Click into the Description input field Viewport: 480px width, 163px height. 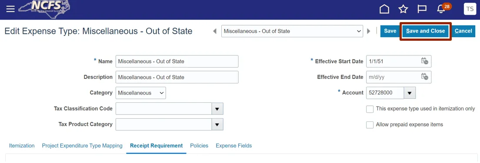[177, 77]
